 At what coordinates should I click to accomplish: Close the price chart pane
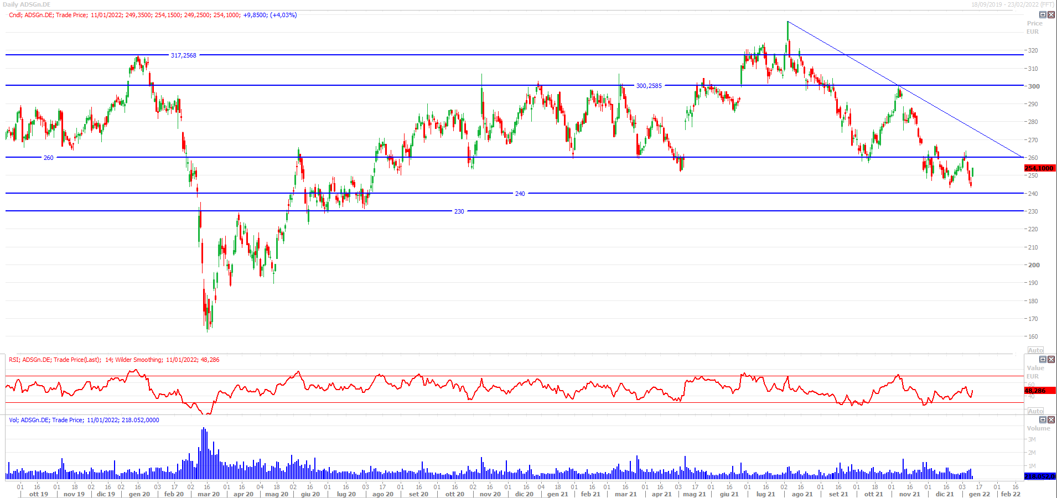(1051, 15)
